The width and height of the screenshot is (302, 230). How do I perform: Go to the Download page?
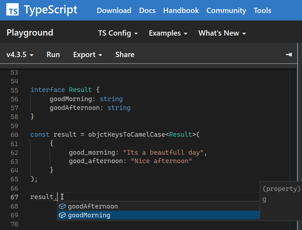click(x=114, y=11)
